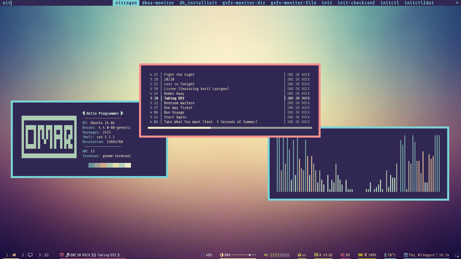Click the battery level '100%'
461x259 pixels.
tap(372, 255)
